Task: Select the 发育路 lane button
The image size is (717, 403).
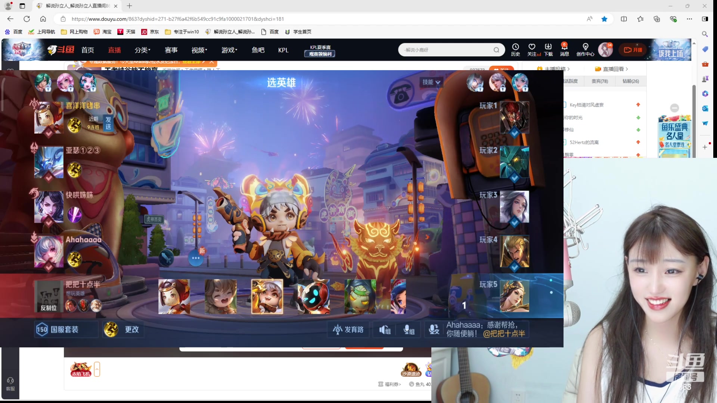Action: coord(348,329)
